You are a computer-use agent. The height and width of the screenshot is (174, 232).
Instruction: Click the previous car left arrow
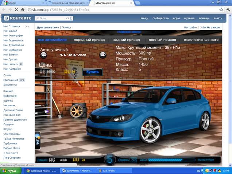click(44, 55)
